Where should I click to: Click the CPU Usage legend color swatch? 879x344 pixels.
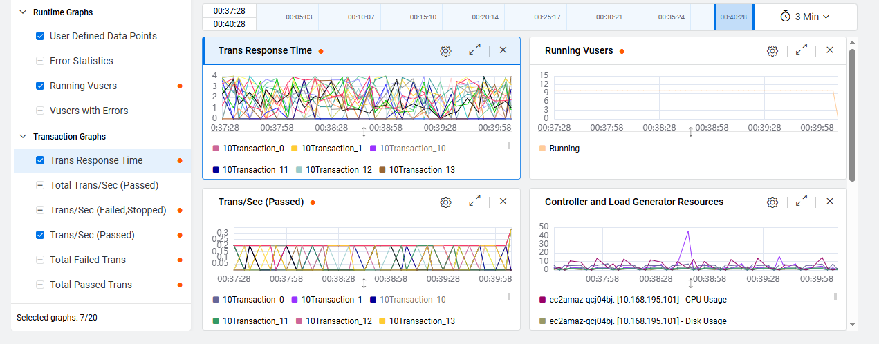pos(542,300)
